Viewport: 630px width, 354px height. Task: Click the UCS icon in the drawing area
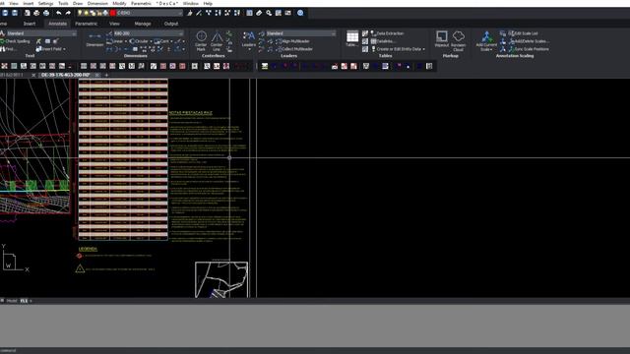point(15,258)
